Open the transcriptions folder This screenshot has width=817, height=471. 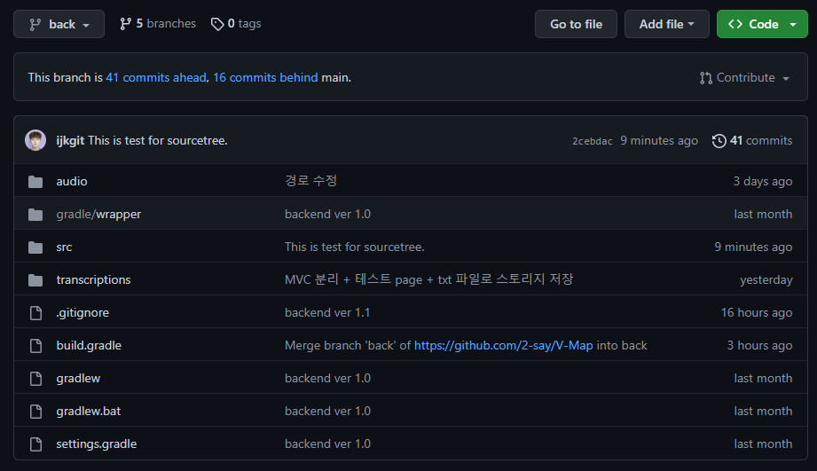click(x=93, y=279)
